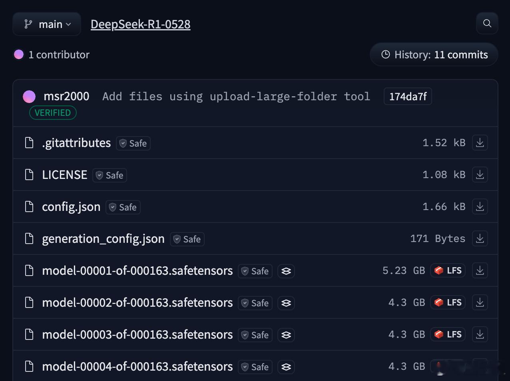This screenshot has height=381, width=510.
Task: Open commit hash 174da7f
Action: (x=408, y=96)
